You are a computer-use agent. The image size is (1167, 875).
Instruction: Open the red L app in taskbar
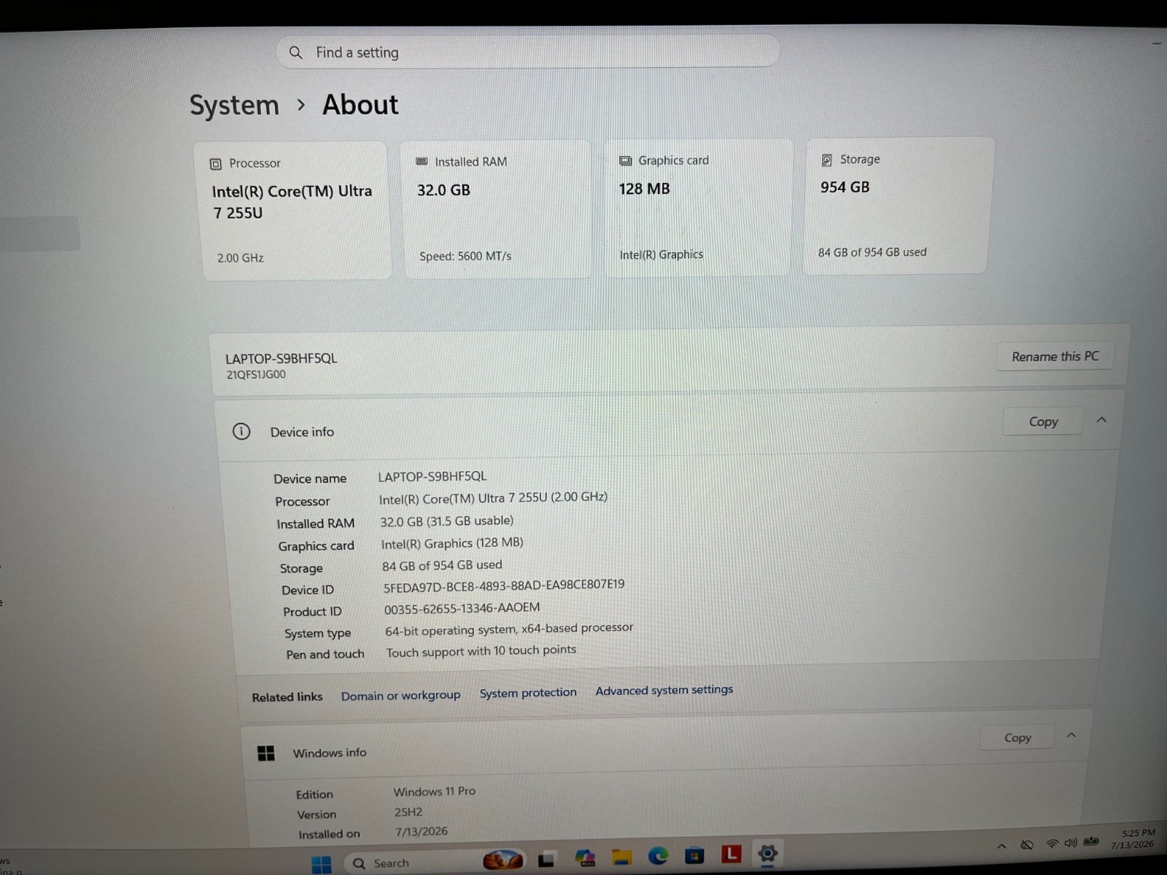coord(731,853)
